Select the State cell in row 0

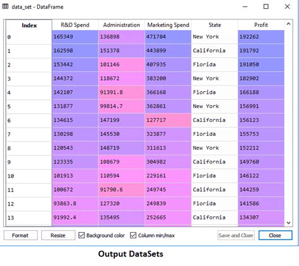[214, 37]
